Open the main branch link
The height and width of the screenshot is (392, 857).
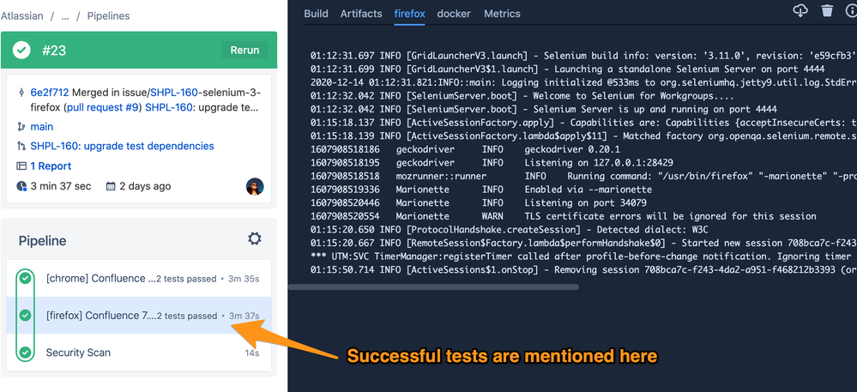[41, 127]
